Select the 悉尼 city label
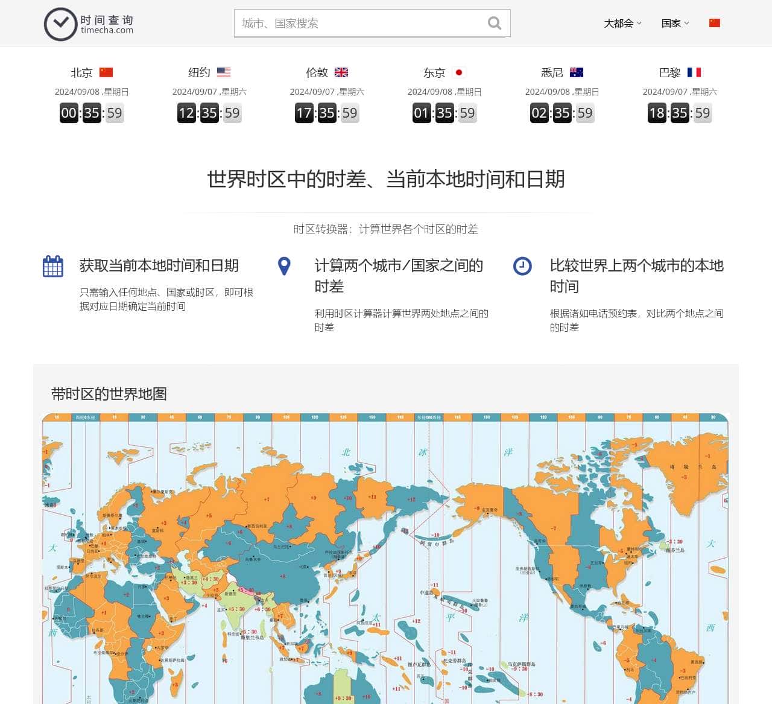The image size is (772, 704). tap(551, 72)
